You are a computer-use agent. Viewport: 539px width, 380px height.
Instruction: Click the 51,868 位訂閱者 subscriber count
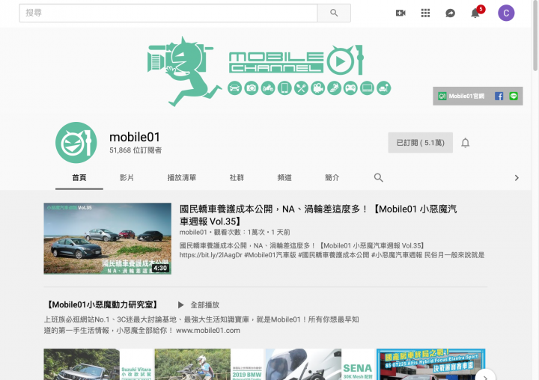click(135, 150)
